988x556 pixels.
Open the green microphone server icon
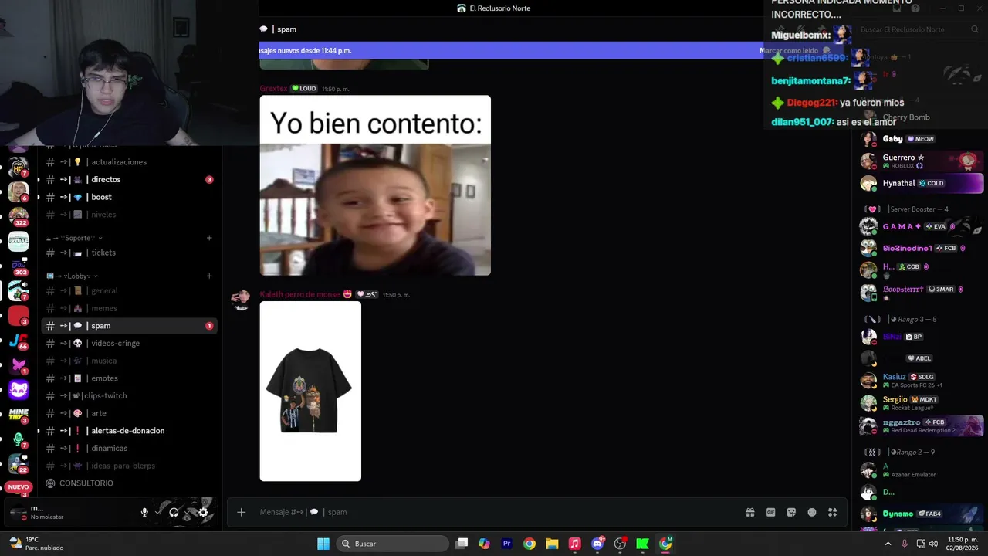[x=18, y=439]
